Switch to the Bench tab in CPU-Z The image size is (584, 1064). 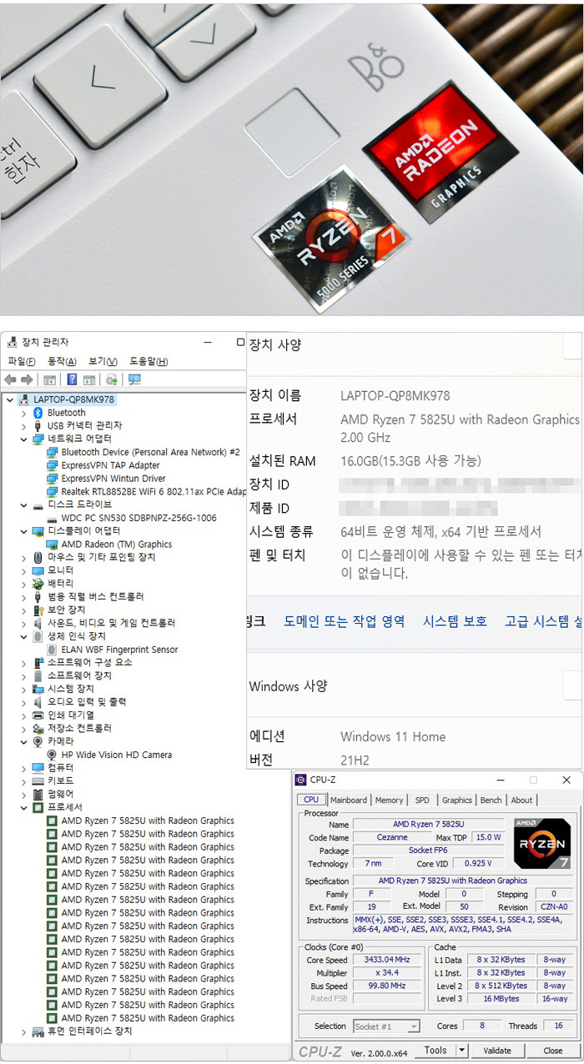coord(491,800)
